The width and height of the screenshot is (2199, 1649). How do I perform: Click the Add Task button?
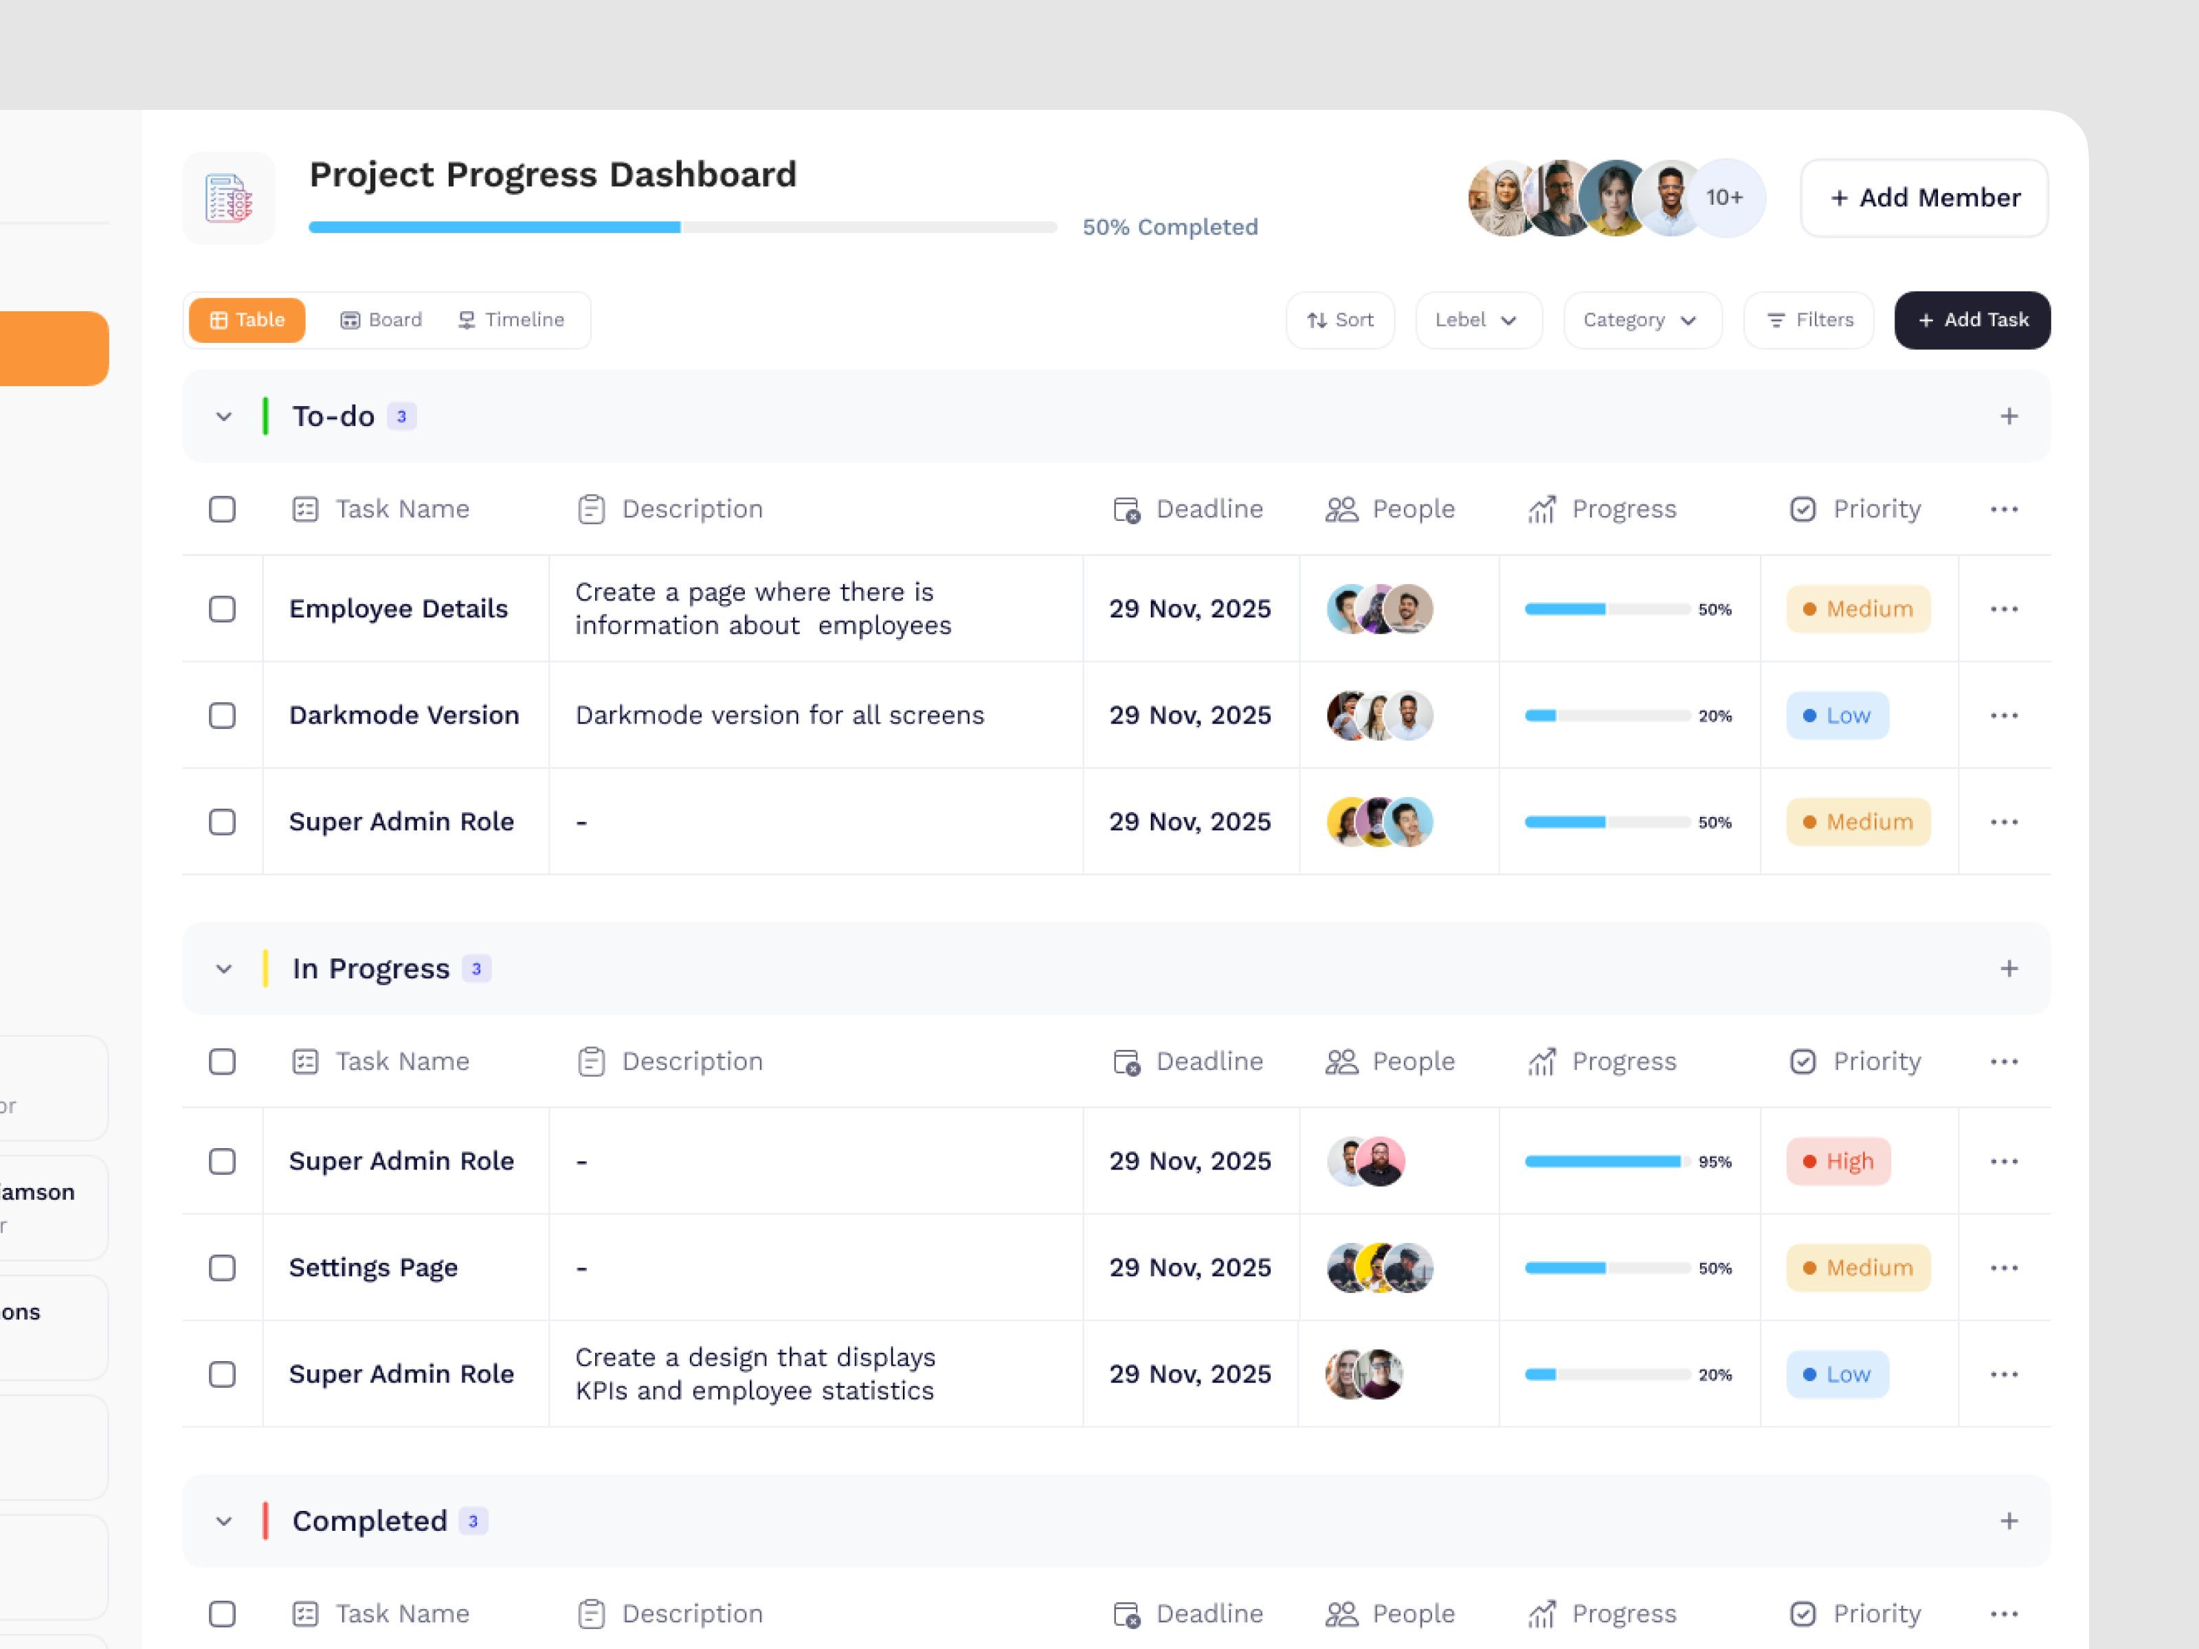pyautogui.click(x=1972, y=320)
